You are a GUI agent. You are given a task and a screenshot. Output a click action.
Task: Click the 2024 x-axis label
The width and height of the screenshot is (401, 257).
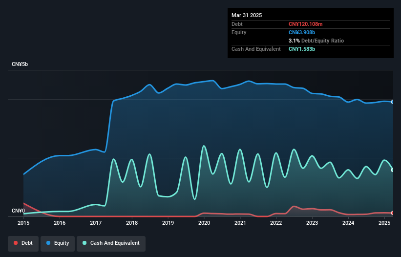[348, 223]
